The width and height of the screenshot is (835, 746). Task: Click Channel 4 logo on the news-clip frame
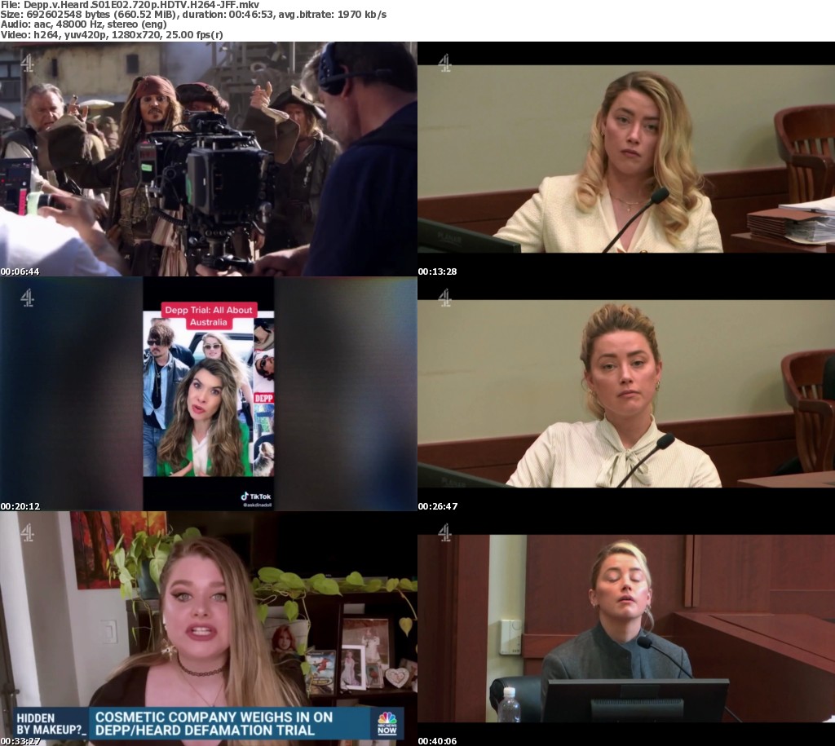[27, 532]
